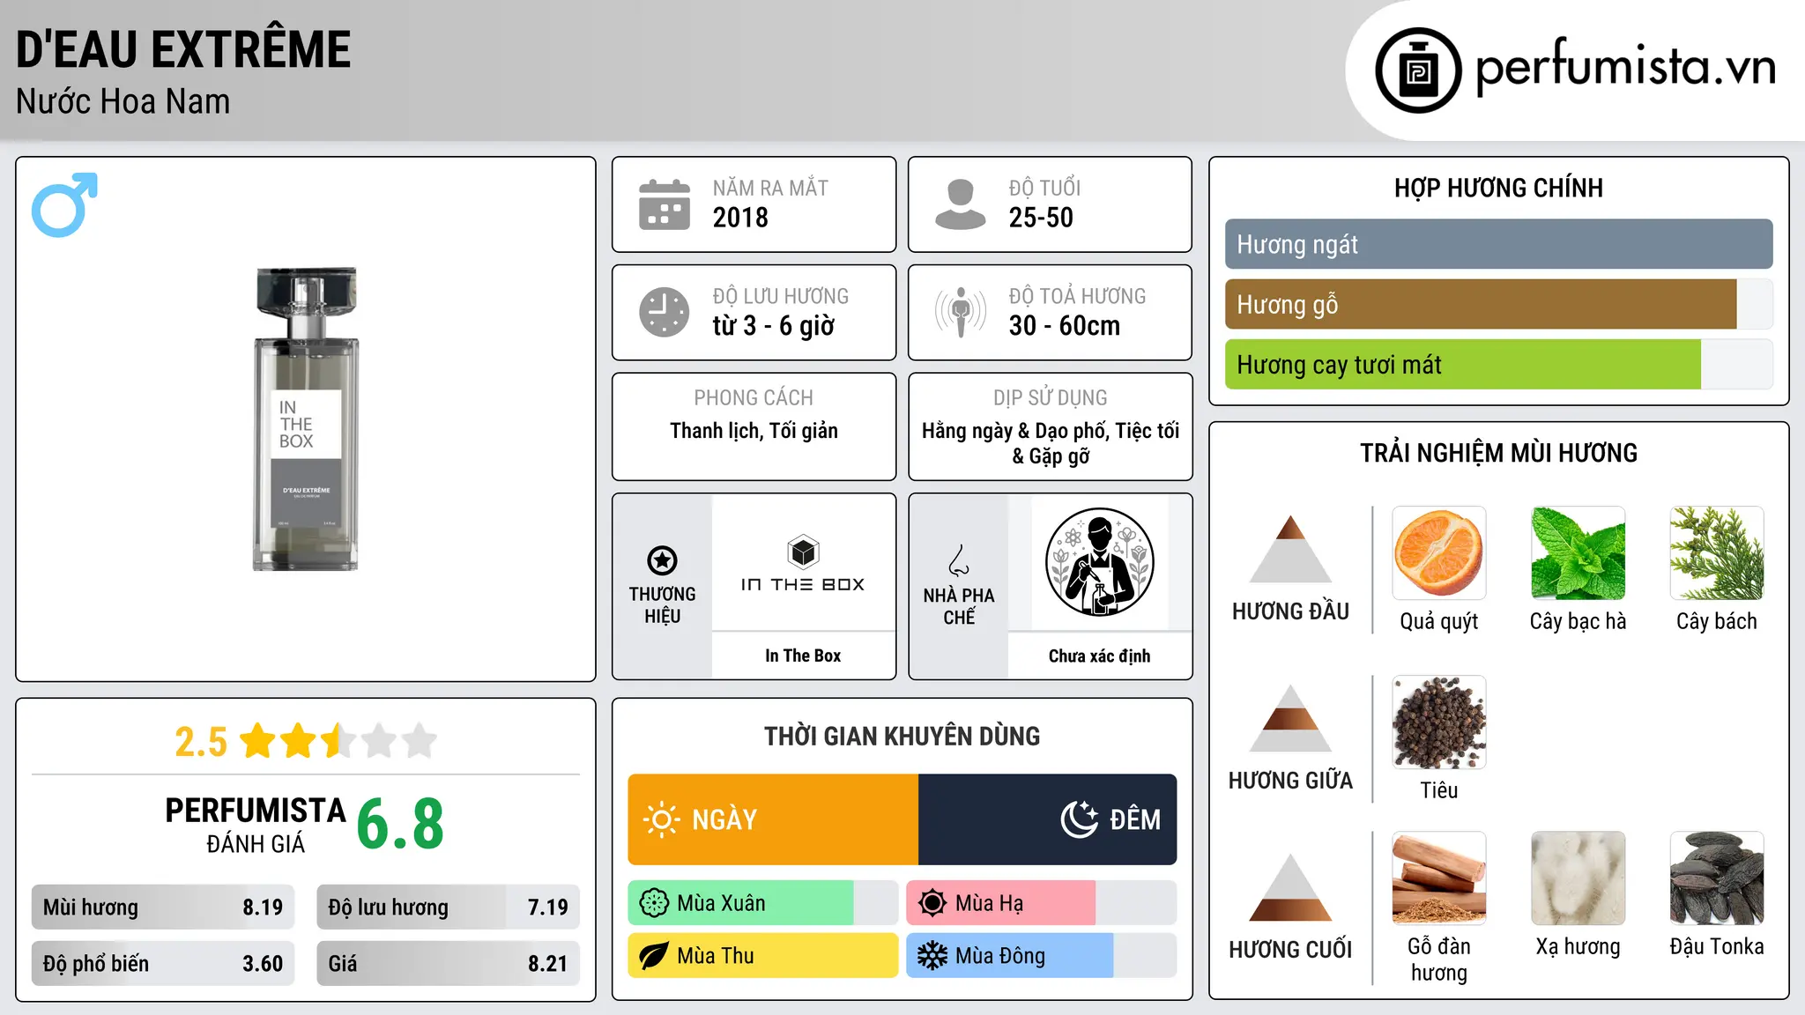Click the In The Box brand name caption
This screenshot has height=1015, width=1805.
803,656
